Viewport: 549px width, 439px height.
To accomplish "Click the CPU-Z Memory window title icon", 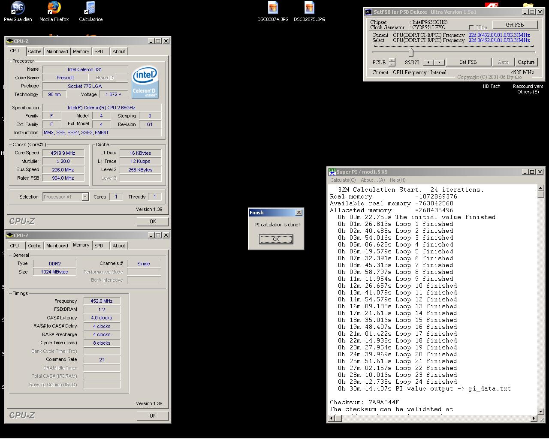I will coord(10,235).
